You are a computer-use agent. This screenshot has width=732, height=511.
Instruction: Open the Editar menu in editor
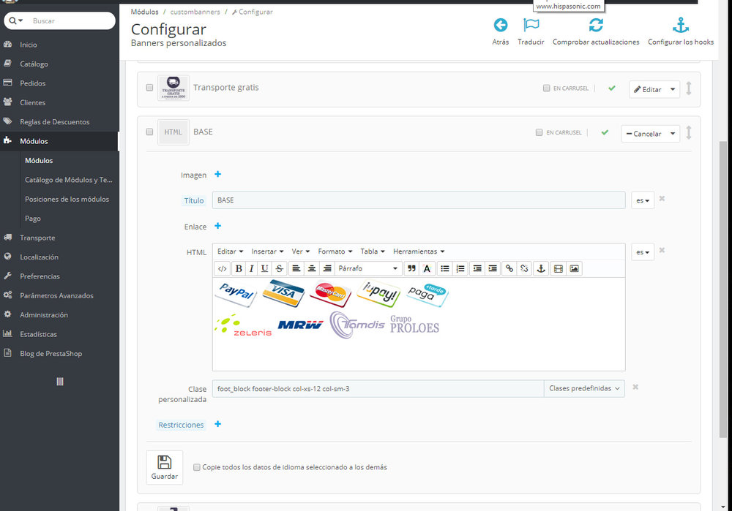pos(230,251)
